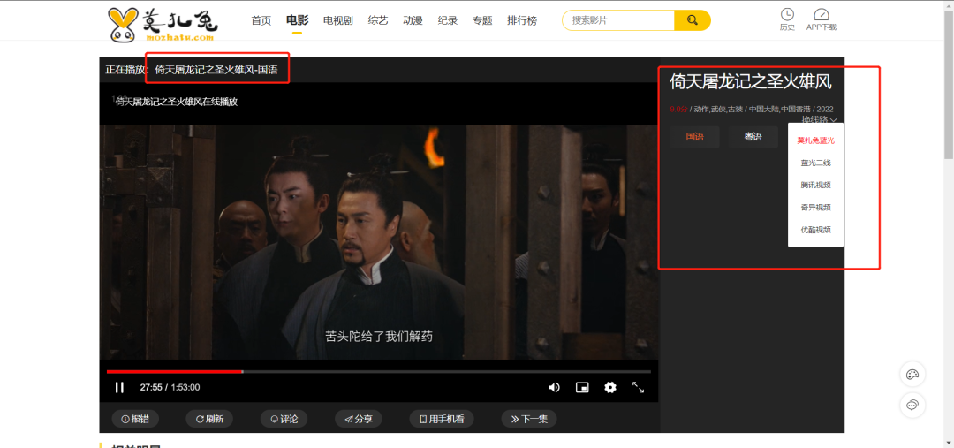Viewport: 954px width, 448px height.
Task: Go to next episode 下一集
Action: [x=529, y=419]
